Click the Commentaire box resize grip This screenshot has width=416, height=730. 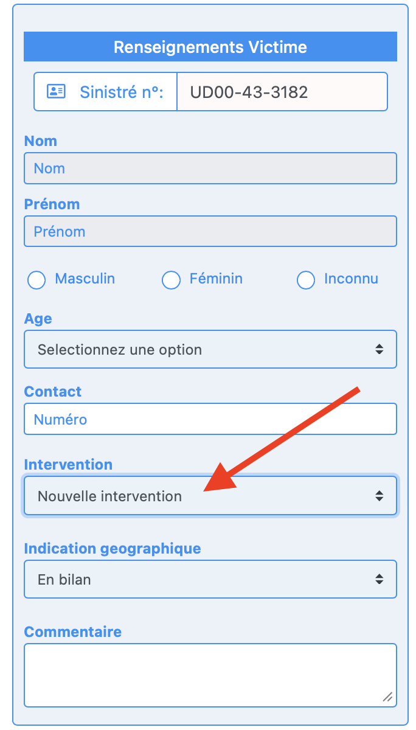(x=387, y=697)
